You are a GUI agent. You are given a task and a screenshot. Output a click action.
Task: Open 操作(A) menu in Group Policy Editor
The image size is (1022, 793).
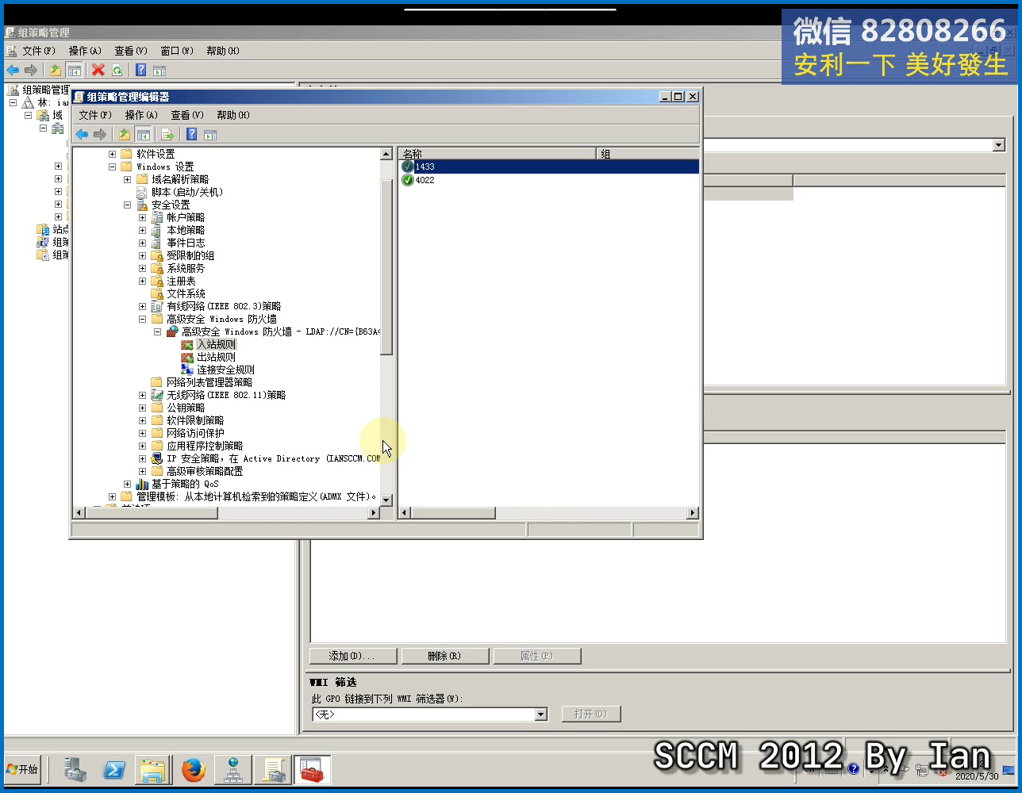[141, 115]
